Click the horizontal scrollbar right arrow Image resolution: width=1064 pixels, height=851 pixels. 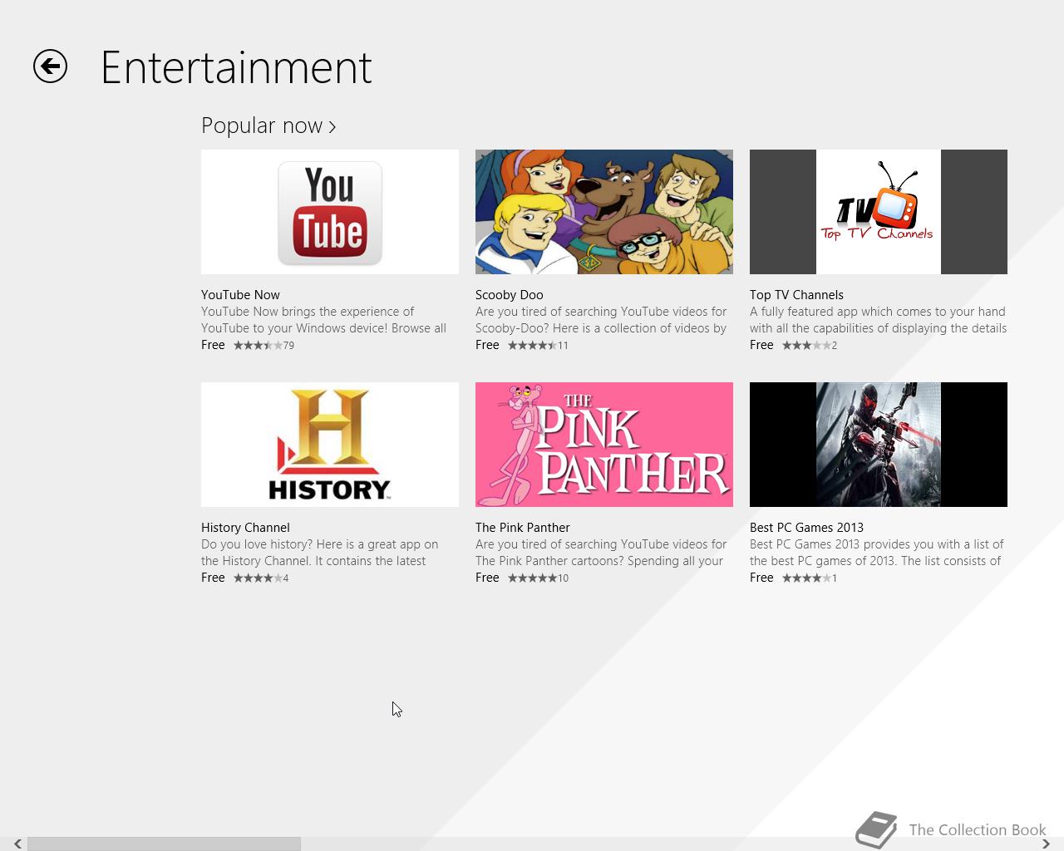click(x=1046, y=844)
